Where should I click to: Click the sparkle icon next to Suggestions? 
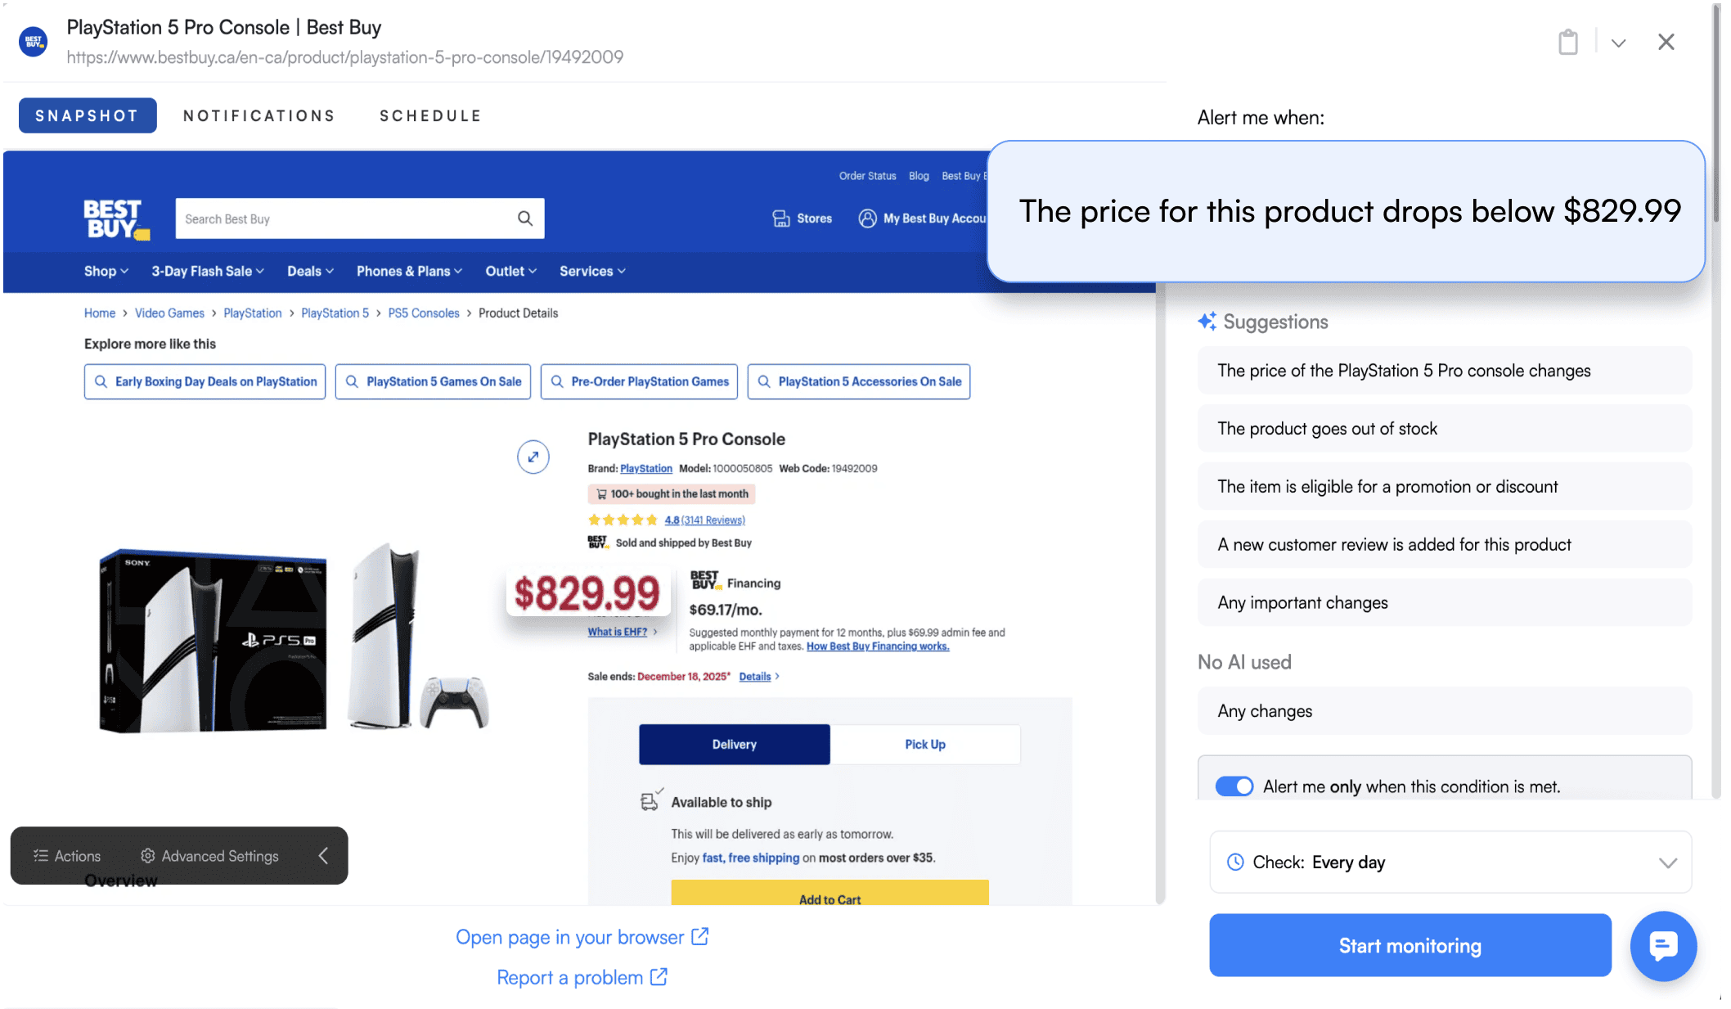coord(1207,321)
